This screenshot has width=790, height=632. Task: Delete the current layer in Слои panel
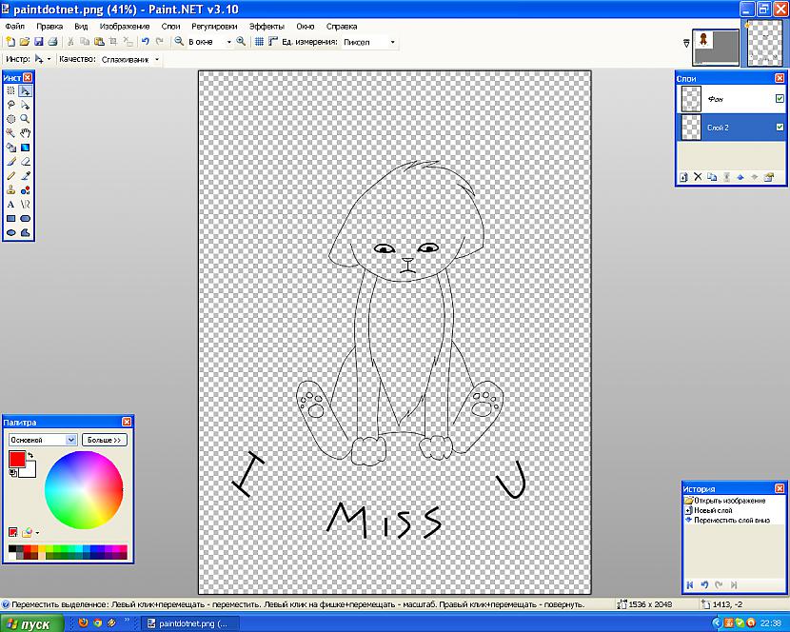click(x=698, y=177)
